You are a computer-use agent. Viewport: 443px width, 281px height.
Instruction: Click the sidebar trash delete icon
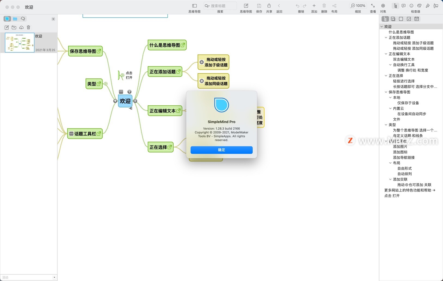(28, 27)
